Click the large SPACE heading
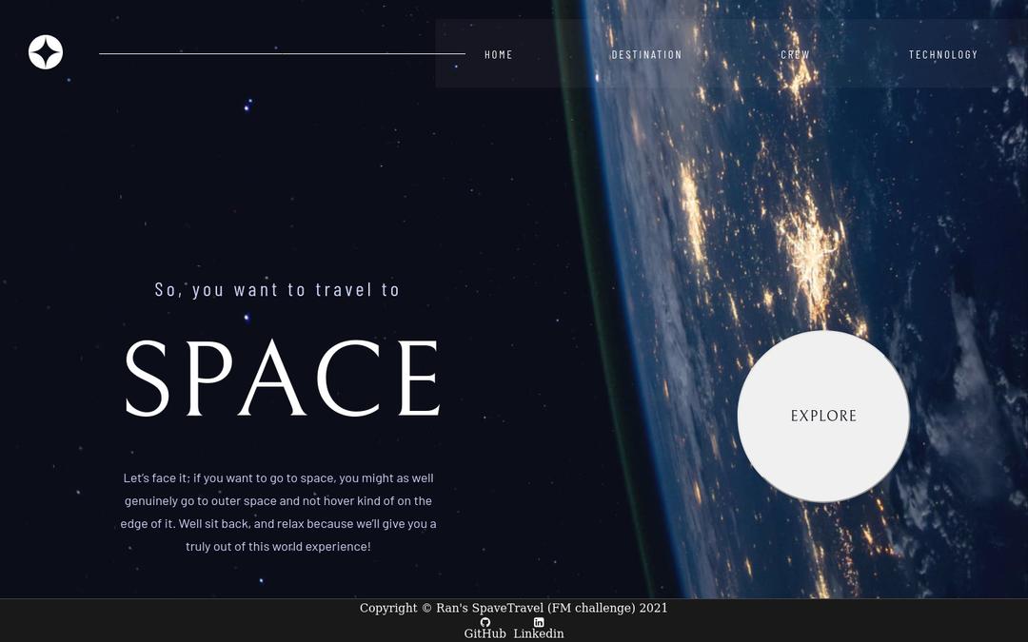 [283, 379]
